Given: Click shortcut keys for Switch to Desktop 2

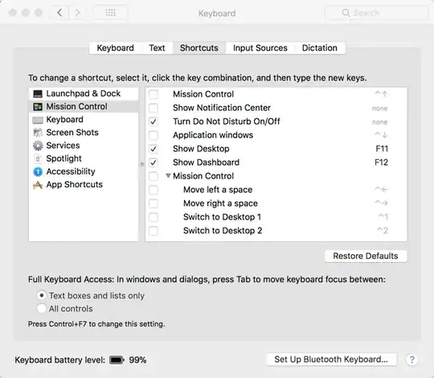Looking at the screenshot, I should click(x=383, y=230).
